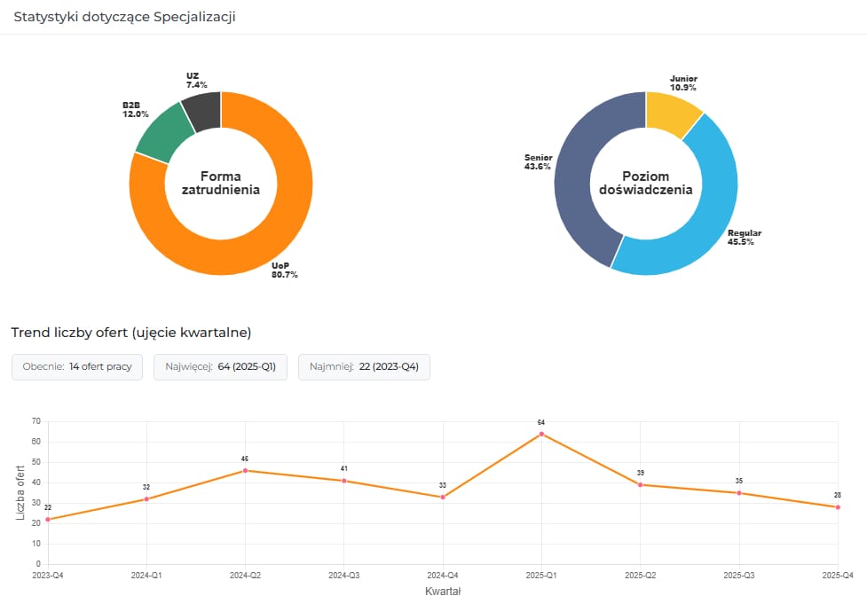Click the 2024-Q2 data point showing 46

(245, 470)
